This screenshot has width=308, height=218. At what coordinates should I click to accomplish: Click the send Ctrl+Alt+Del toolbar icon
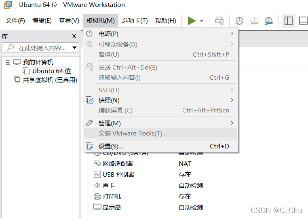point(219,21)
